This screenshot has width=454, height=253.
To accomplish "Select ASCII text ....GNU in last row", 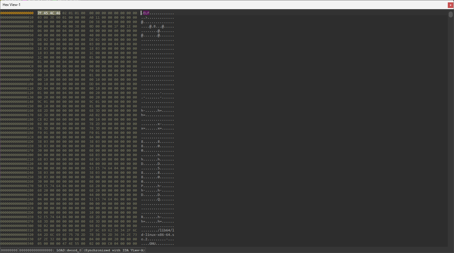I will click(x=148, y=244).
